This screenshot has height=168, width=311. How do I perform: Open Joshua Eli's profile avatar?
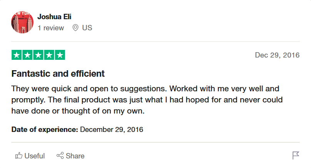(22, 22)
